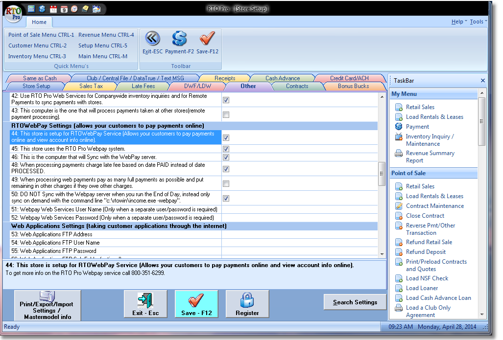Expand the Tools dropdown menu
This screenshot has height=340, width=503.
478,22
